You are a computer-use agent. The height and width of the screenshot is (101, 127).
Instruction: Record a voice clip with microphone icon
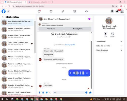point(39,93)
